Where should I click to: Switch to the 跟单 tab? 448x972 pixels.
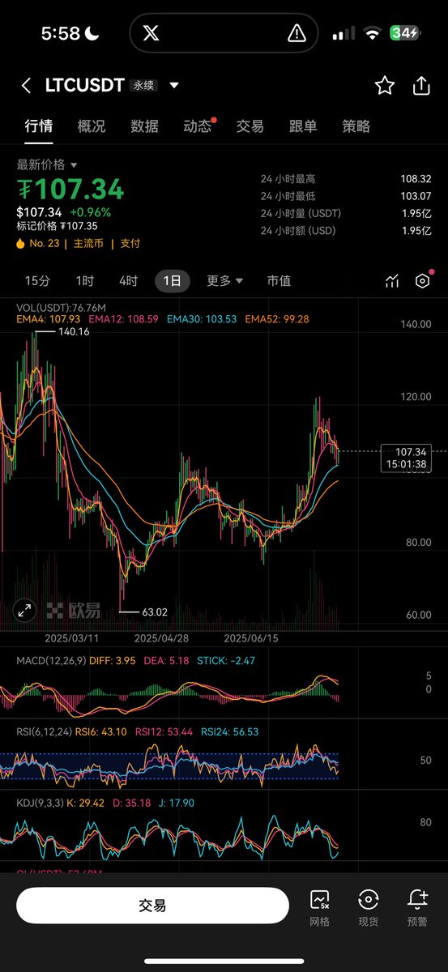(x=303, y=126)
